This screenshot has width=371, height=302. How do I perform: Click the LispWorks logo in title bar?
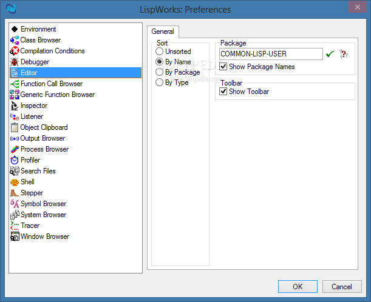[11, 8]
